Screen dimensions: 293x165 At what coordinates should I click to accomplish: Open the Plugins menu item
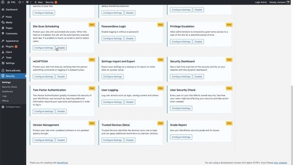coord(10,47)
